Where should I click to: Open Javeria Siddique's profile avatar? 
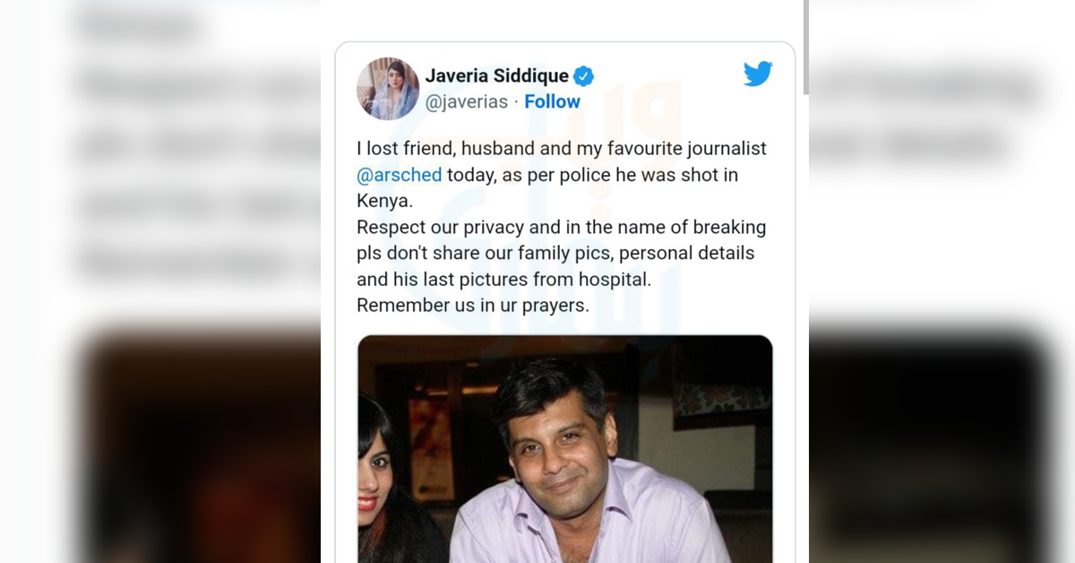click(388, 89)
